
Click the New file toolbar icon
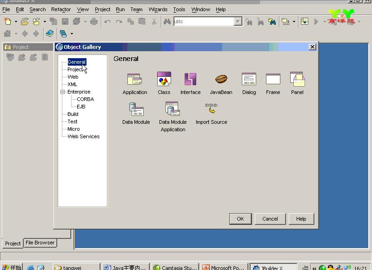pyautogui.click(x=7, y=21)
